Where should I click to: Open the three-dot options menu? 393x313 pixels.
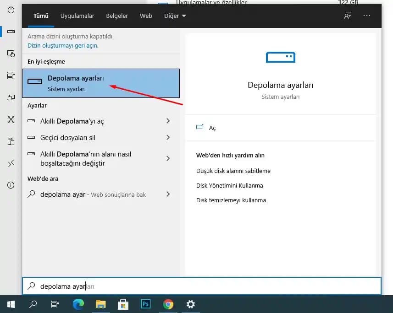point(367,15)
